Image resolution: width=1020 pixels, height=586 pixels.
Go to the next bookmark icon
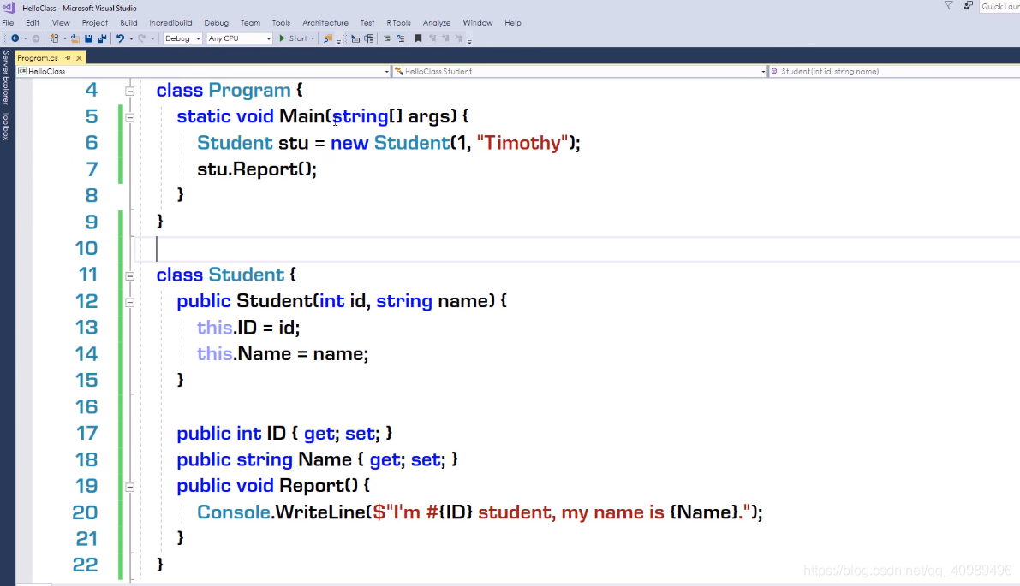tap(445, 38)
